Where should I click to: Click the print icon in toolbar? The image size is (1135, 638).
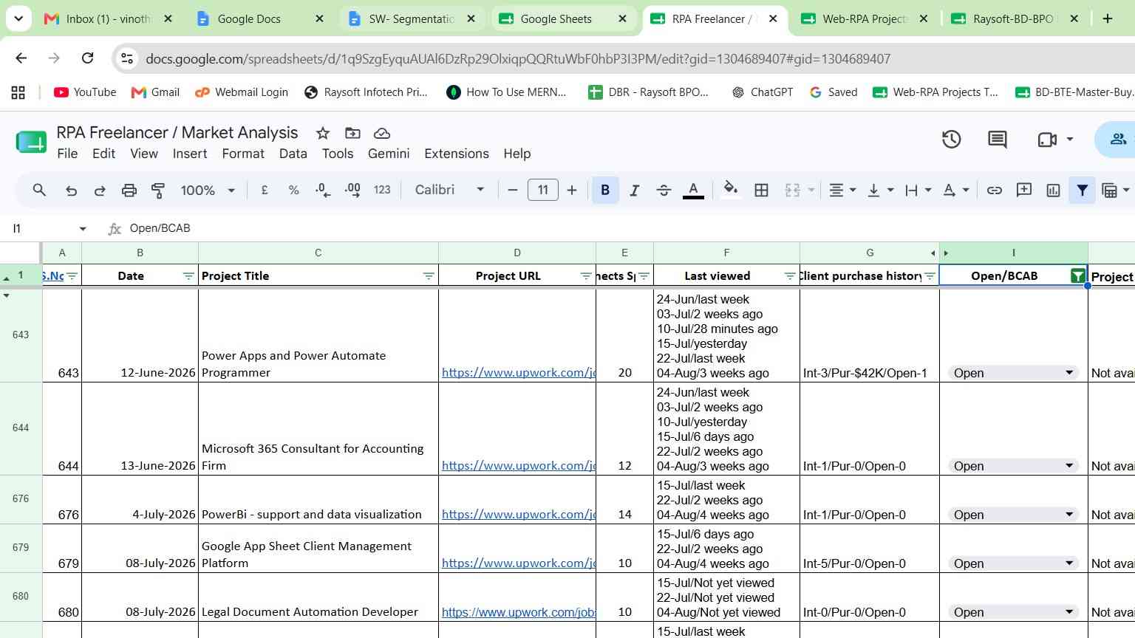(129, 191)
